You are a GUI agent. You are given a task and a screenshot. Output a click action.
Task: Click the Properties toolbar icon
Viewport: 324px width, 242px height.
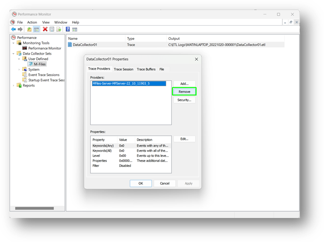[52, 29]
